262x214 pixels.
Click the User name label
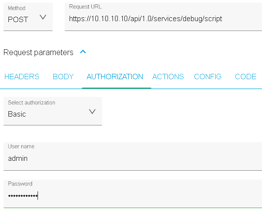tap(21, 147)
